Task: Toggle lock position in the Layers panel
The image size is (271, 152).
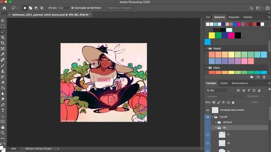Action: [x=224, y=102]
